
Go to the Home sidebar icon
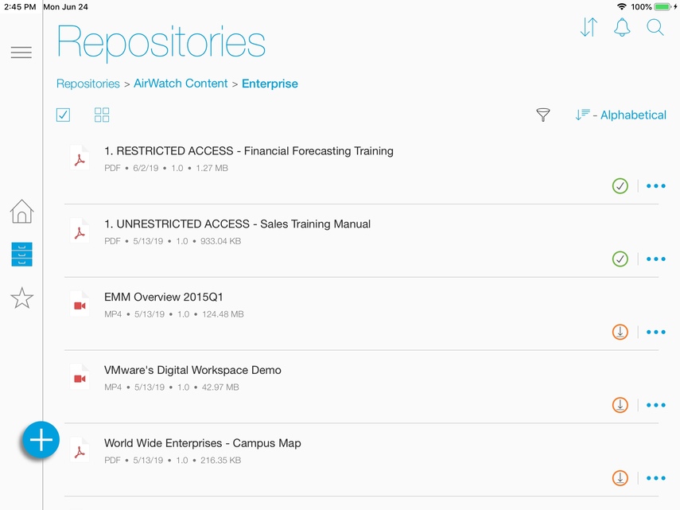pos(21,212)
